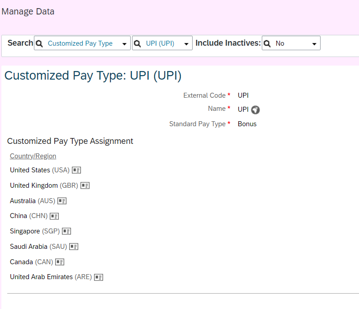The width and height of the screenshot is (359, 309).
Task: Click the Customized Pay Type: UPI (UPI) heading
Action: pyautogui.click(x=93, y=76)
